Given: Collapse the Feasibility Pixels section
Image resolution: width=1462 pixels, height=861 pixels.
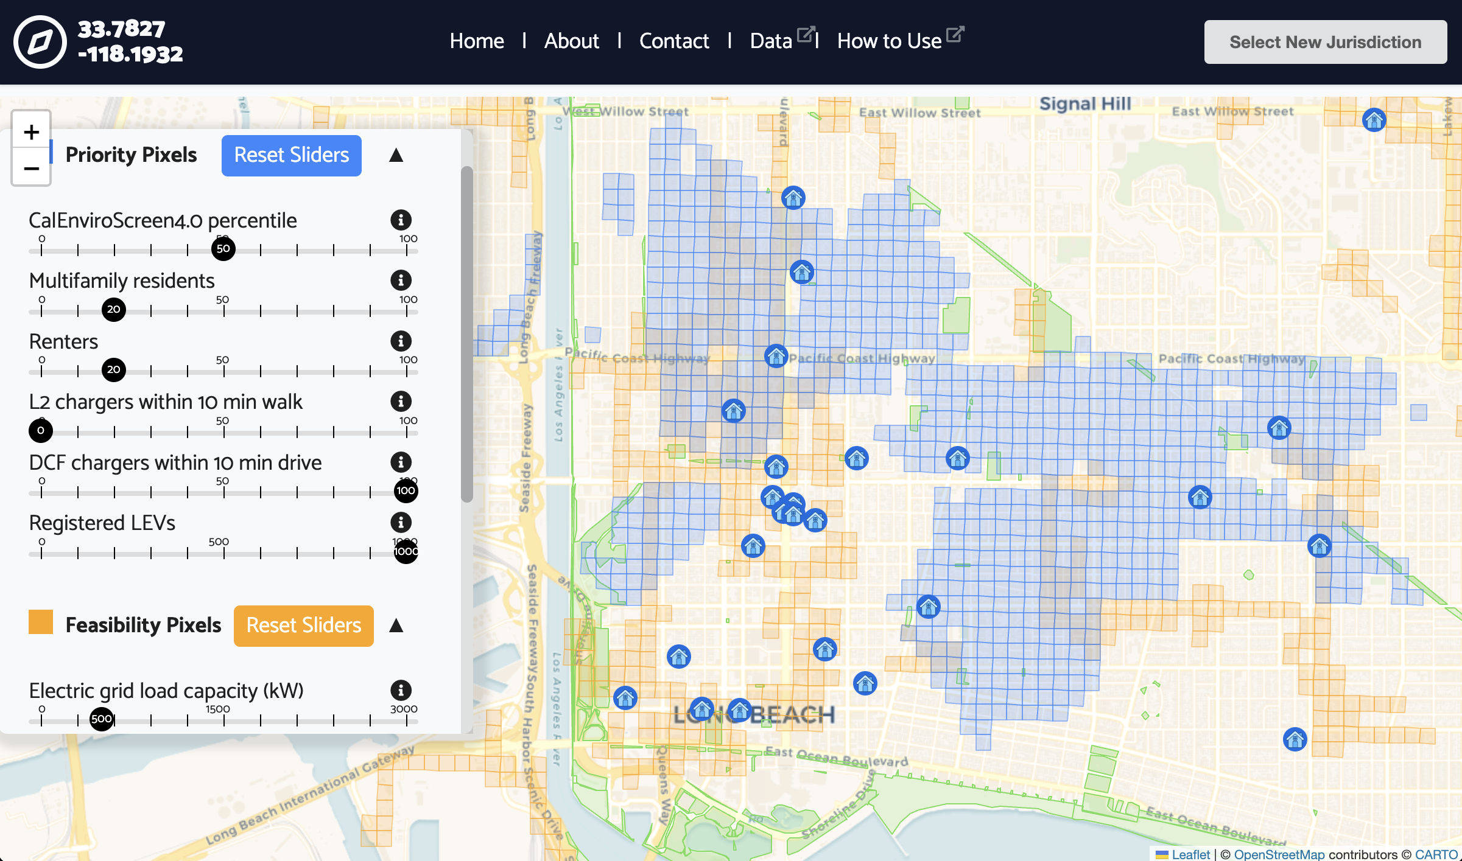Looking at the screenshot, I should [396, 626].
